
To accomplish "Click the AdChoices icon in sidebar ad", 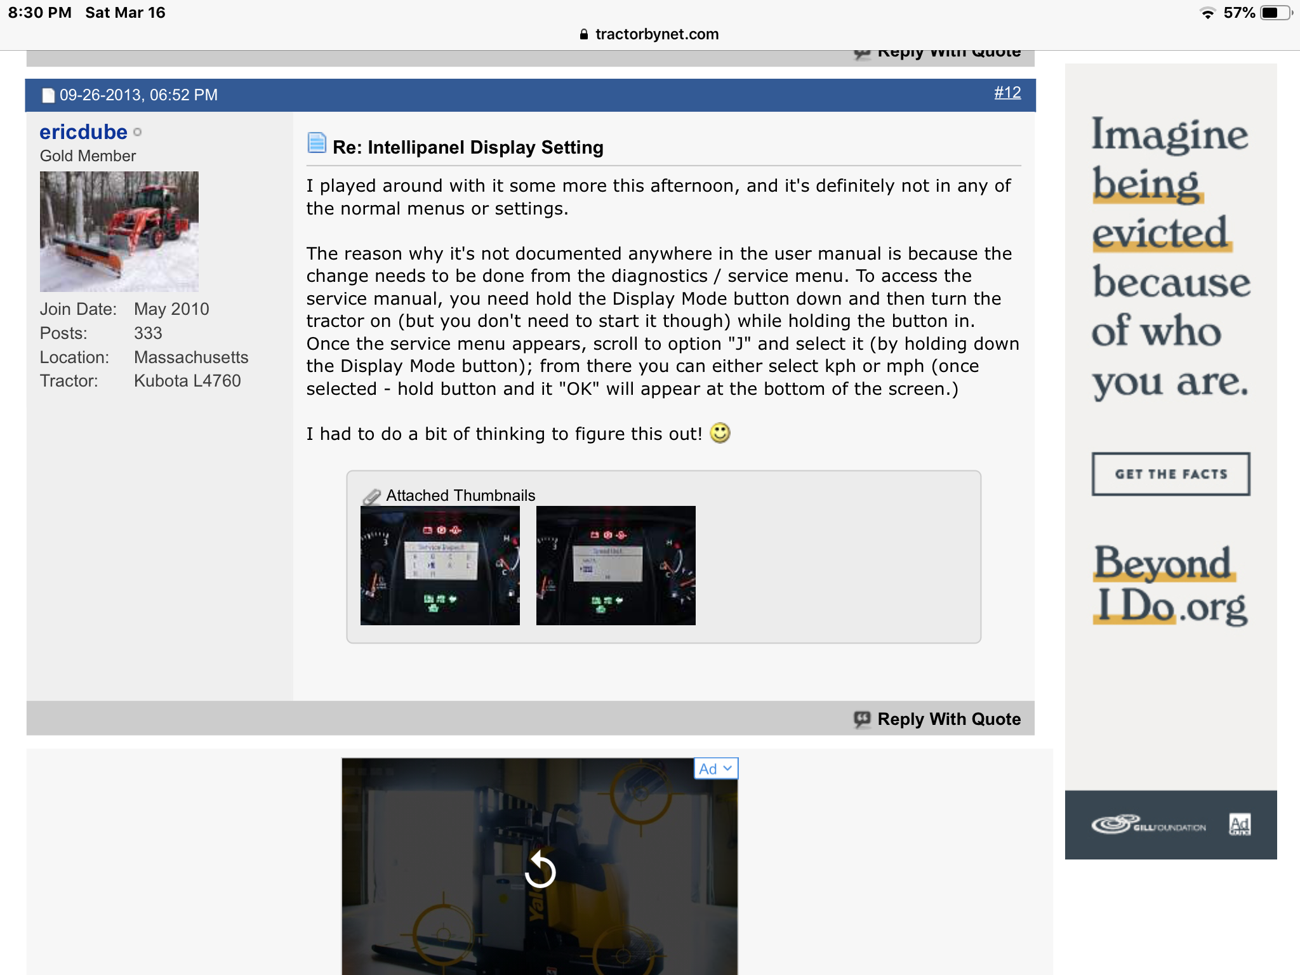I will [1239, 825].
